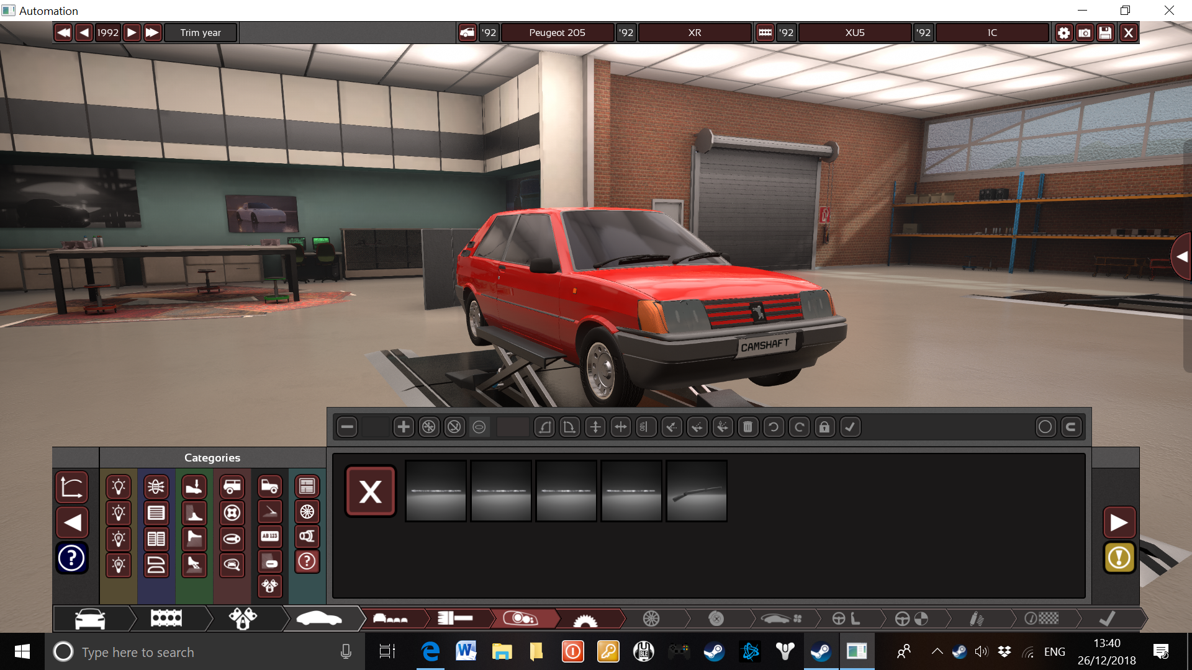
Task: Open the car body silhouette tab
Action: [319, 619]
